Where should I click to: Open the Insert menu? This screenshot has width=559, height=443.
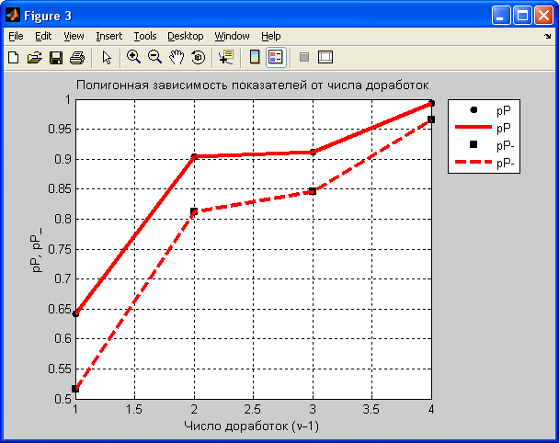pyautogui.click(x=108, y=36)
